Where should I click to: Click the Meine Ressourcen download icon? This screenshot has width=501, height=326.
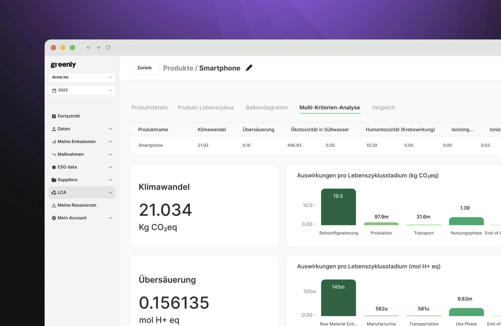point(54,205)
